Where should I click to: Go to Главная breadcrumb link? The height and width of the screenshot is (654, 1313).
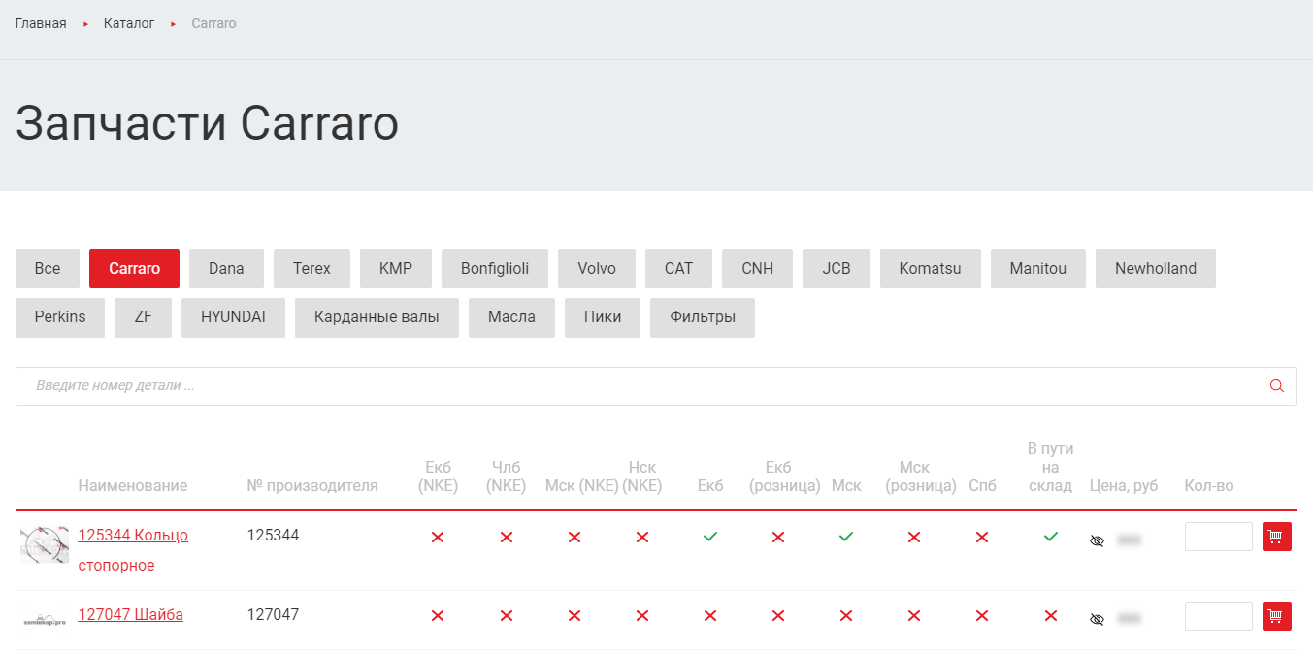[41, 23]
